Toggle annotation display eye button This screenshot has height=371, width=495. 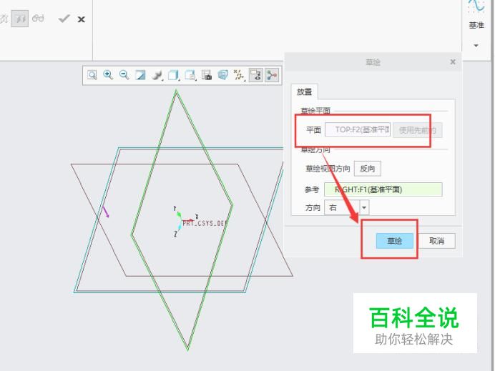pos(256,75)
